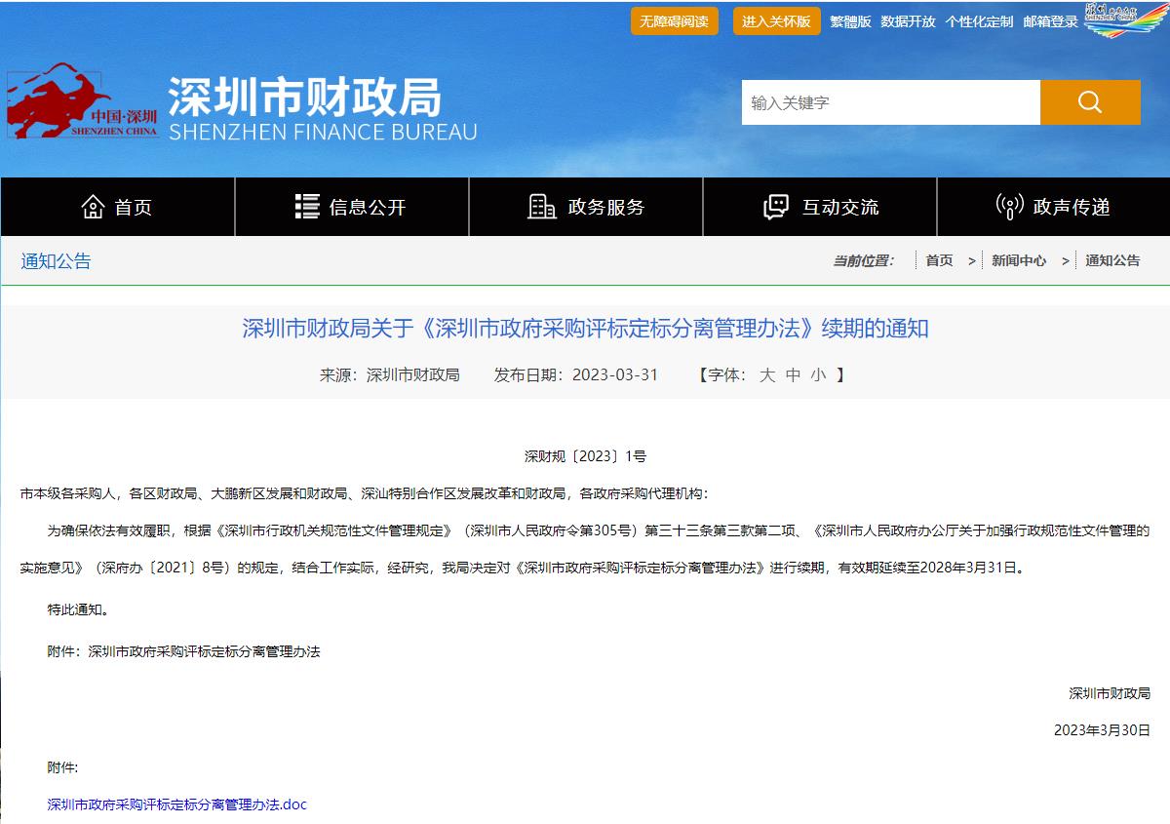1170x824 pixels.
Task: Download 深圳市政府采购评标定标分离管理办法.doc attachment
Action: (177, 804)
